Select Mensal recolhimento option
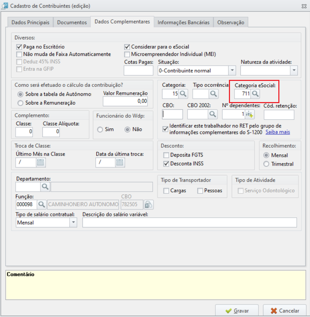The width and height of the screenshot is (310, 317). tap(266, 155)
